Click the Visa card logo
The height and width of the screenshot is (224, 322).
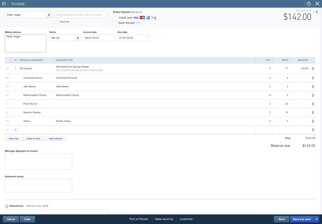[x=136, y=18]
